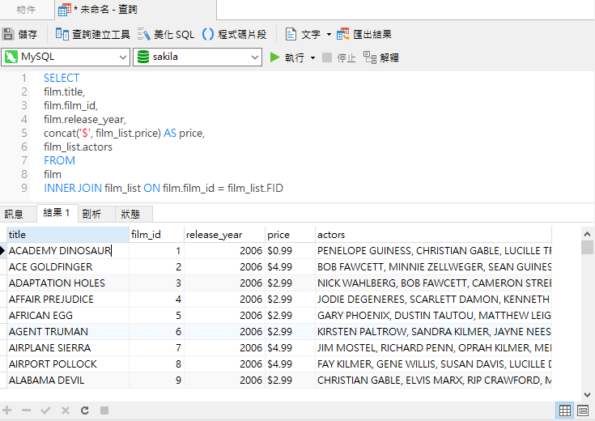The image size is (595, 421).
Task: Click Beautify SQL (美化 SQL) icon
Action: pyautogui.click(x=166, y=34)
